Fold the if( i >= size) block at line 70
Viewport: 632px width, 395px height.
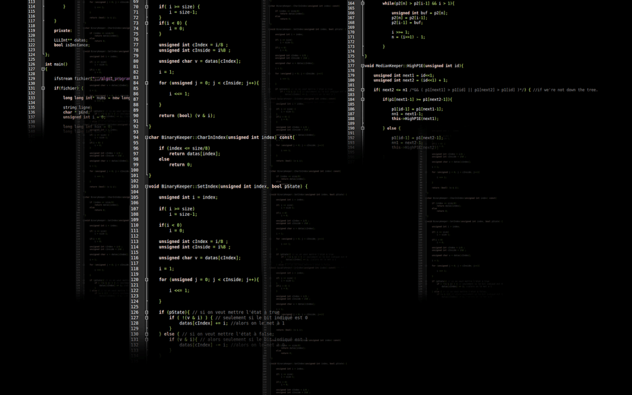(146, 6)
